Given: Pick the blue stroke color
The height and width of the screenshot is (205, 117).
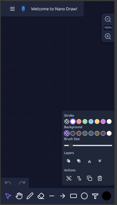Looking at the screenshot, I should tap(91, 121).
